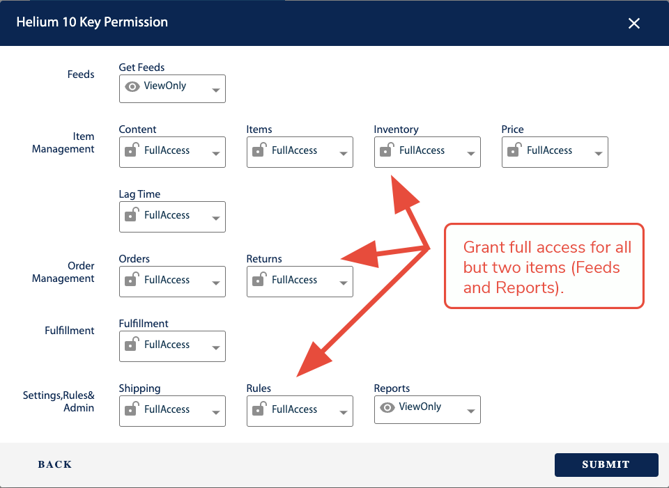Click the eye icon in Reports field
Image resolution: width=669 pixels, height=488 pixels.
pyautogui.click(x=387, y=407)
